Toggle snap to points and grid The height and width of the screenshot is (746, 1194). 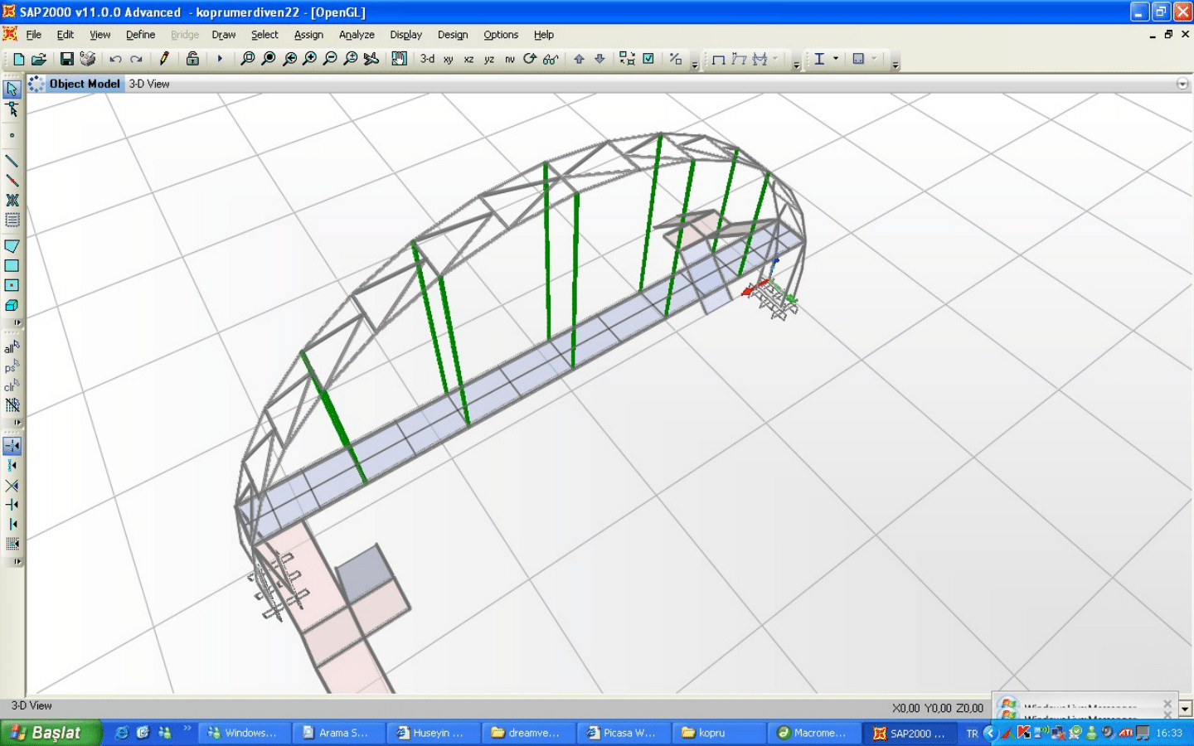[x=12, y=446]
